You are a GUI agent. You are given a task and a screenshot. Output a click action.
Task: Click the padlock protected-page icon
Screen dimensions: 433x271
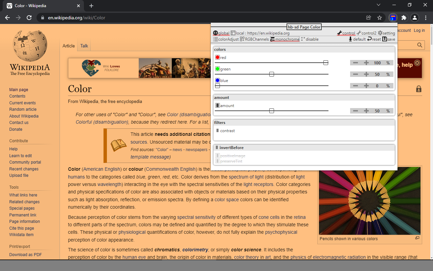[x=419, y=89]
